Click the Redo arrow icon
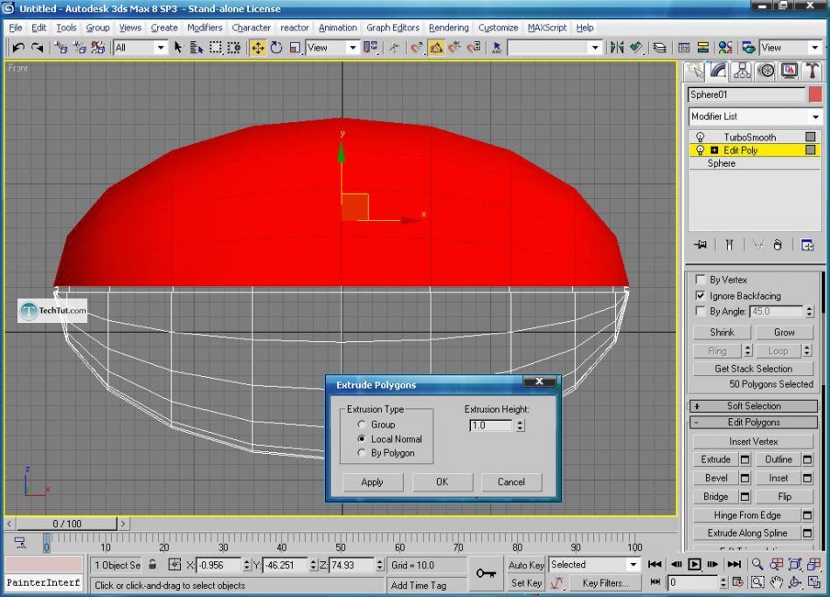 [37, 48]
